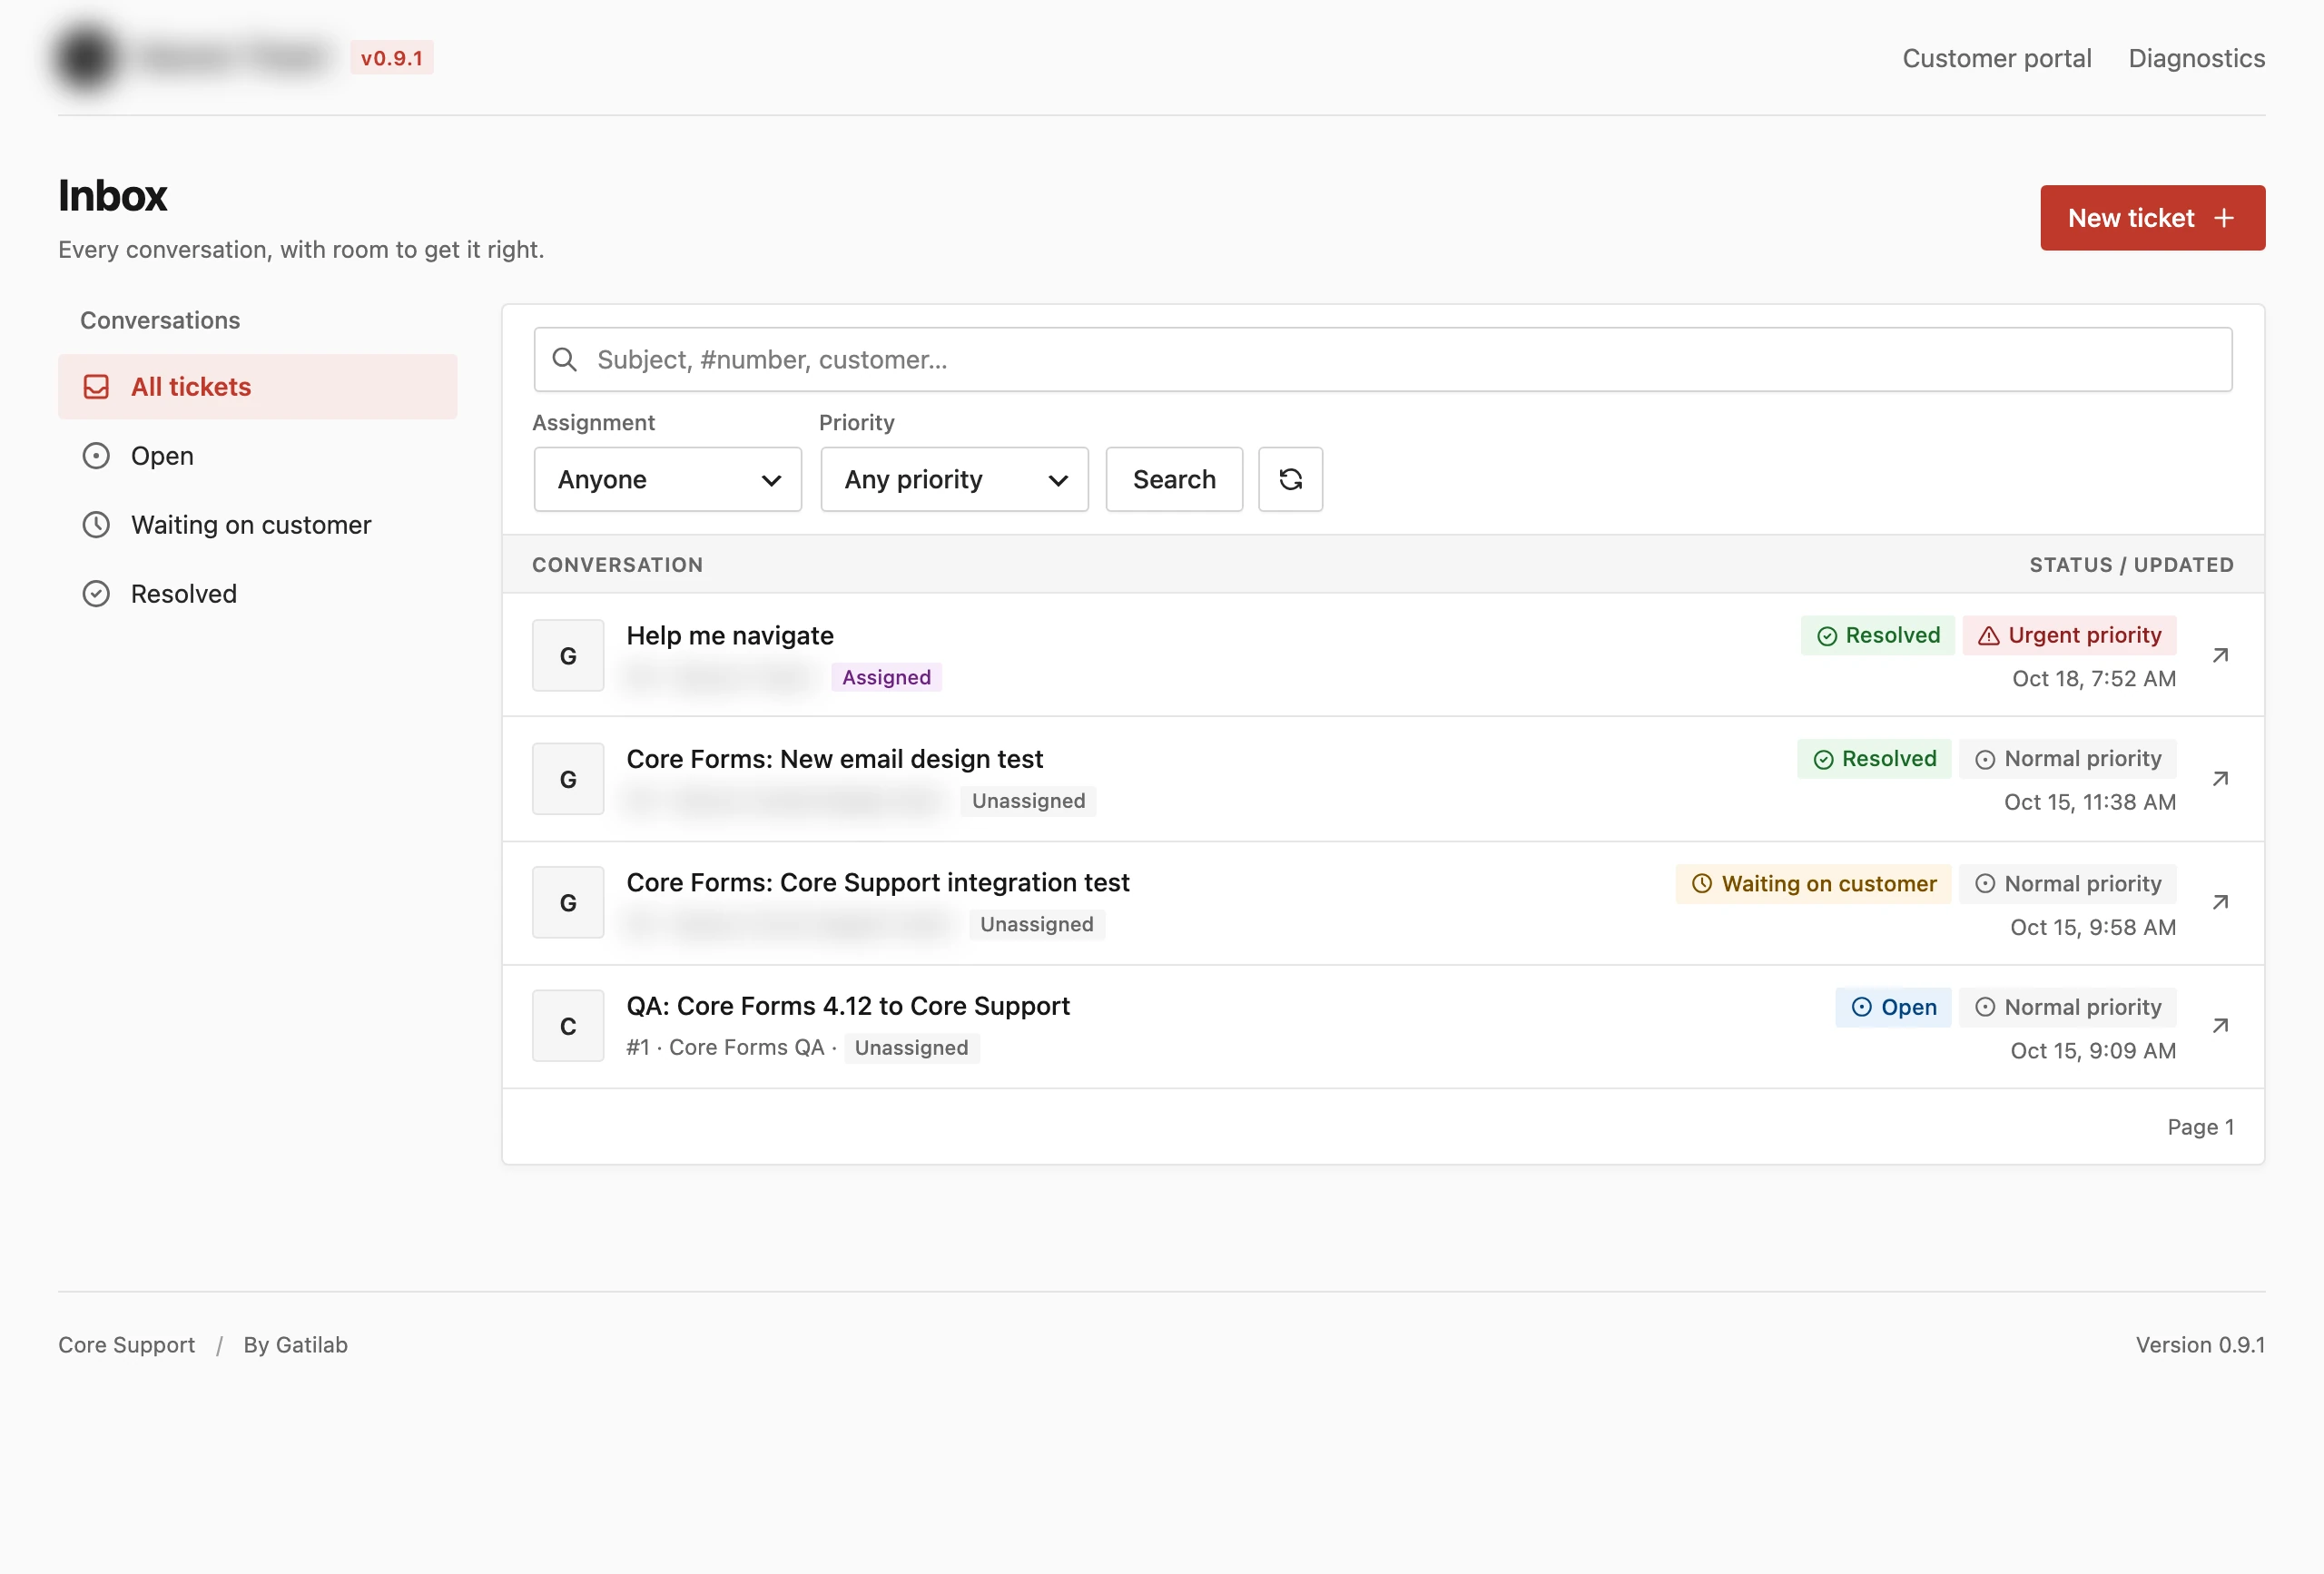The image size is (2324, 1574).
Task: Click the refresh icon beside Search
Action: (1290, 479)
